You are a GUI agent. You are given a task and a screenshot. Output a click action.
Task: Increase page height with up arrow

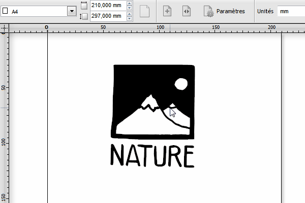coord(129,14)
